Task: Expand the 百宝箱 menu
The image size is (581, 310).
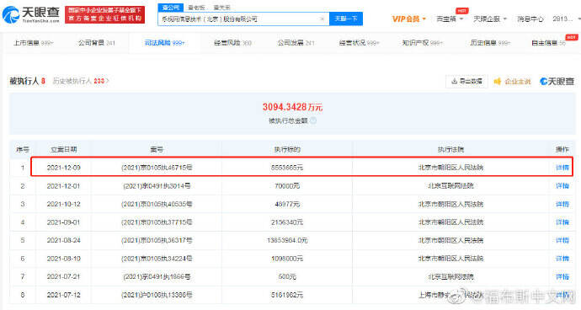Action: (450, 19)
